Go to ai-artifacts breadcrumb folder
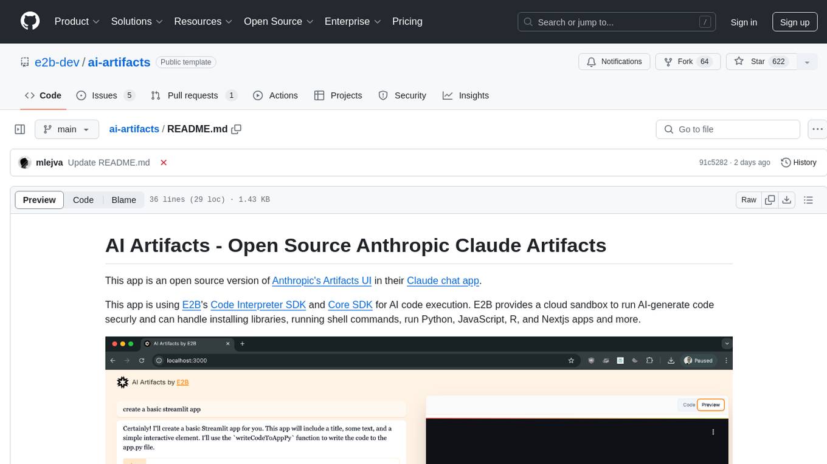827x464 pixels. [x=134, y=129]
